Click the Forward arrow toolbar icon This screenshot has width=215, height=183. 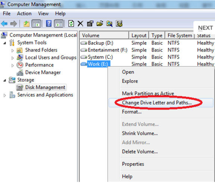click(x=14, y=24)
